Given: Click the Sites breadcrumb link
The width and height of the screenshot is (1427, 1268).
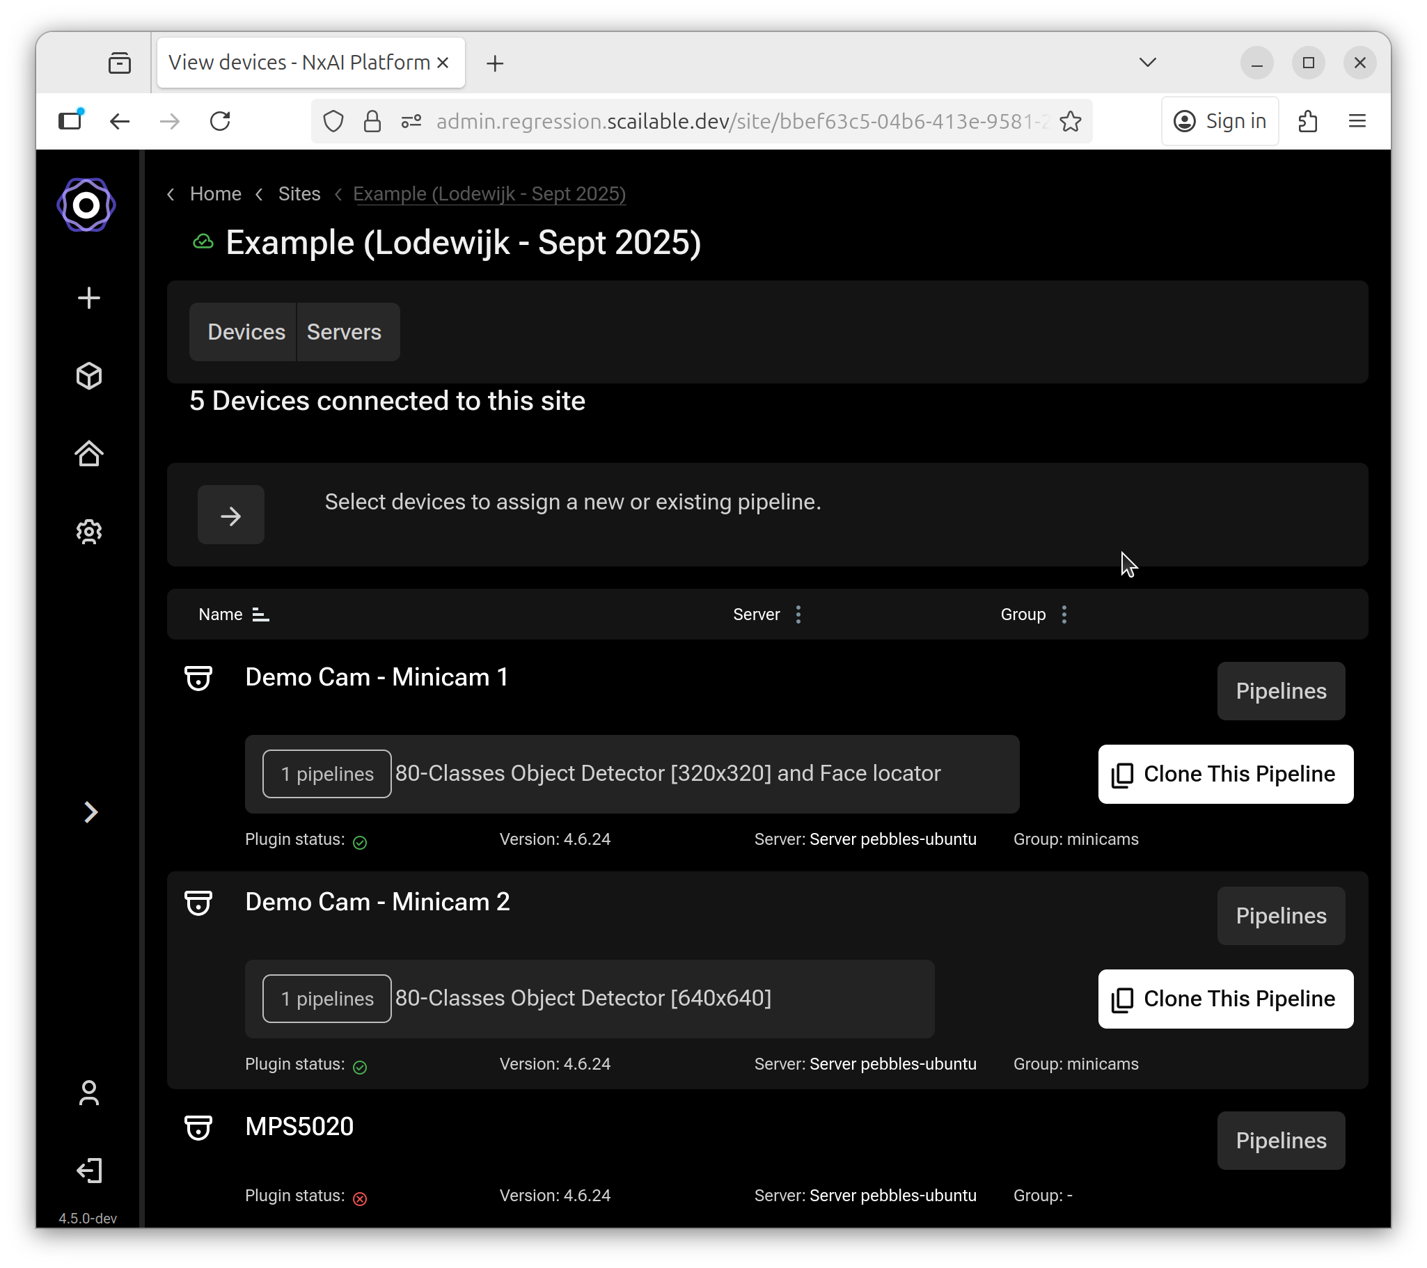Looking at the screenshot, I should [x=299, y=194].
